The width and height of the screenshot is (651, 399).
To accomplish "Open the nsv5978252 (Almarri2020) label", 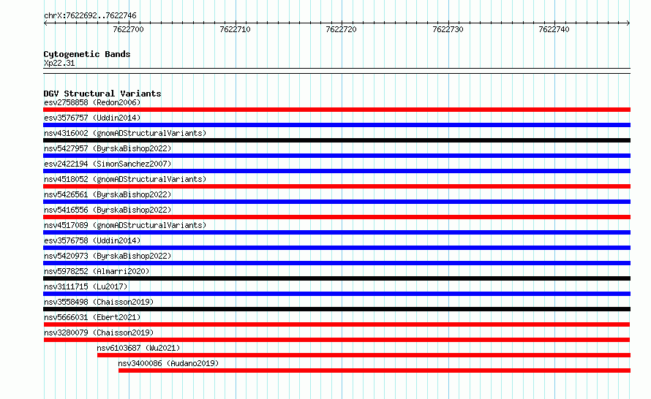I will (x=97, y=271).
